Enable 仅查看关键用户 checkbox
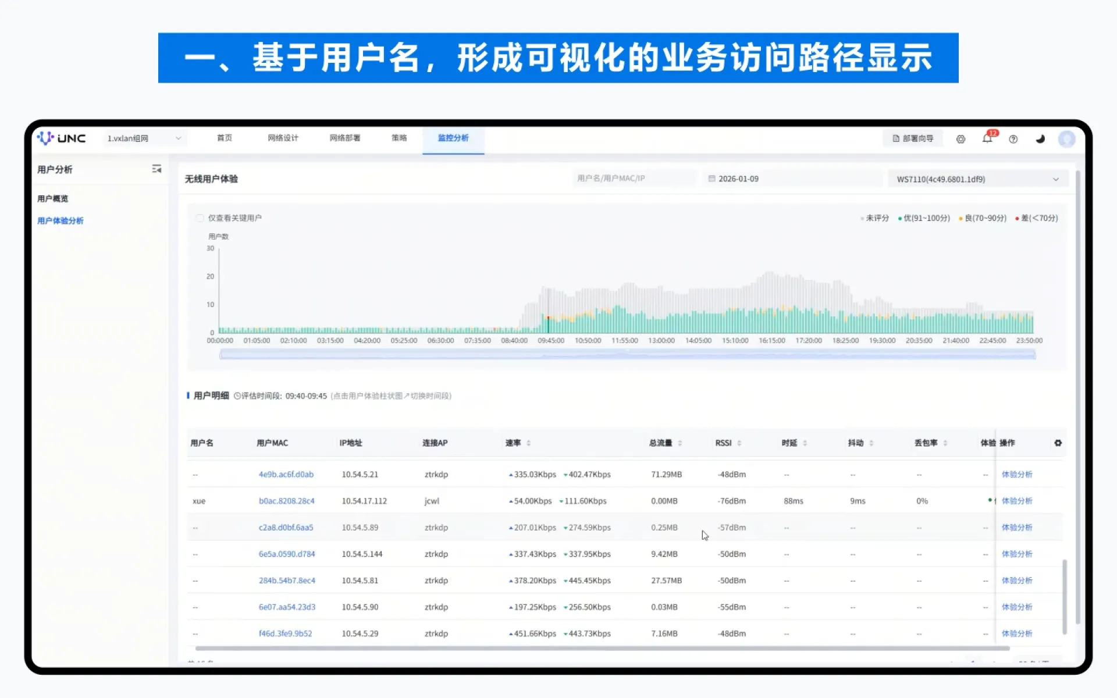This screenshot has width=1117, height=698. (200, 218)
